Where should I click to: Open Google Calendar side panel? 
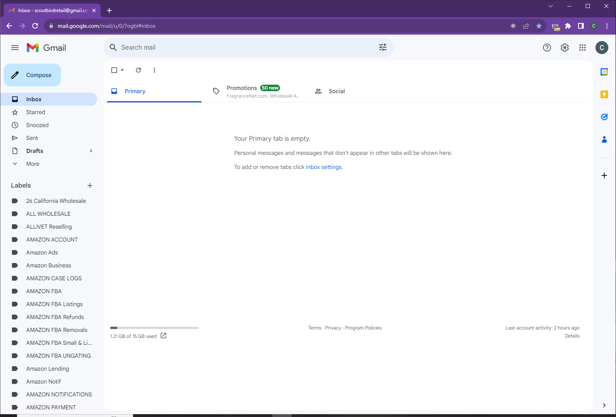point(604,72)
